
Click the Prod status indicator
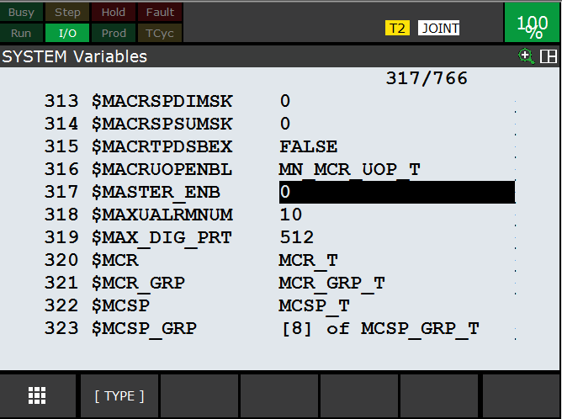(113, 33)
